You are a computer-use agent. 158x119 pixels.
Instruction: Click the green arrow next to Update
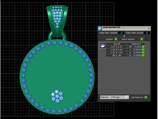(x=116, y=39)
